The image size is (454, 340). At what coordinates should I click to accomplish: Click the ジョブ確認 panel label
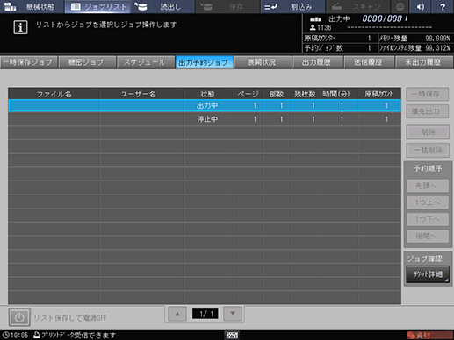424,259
